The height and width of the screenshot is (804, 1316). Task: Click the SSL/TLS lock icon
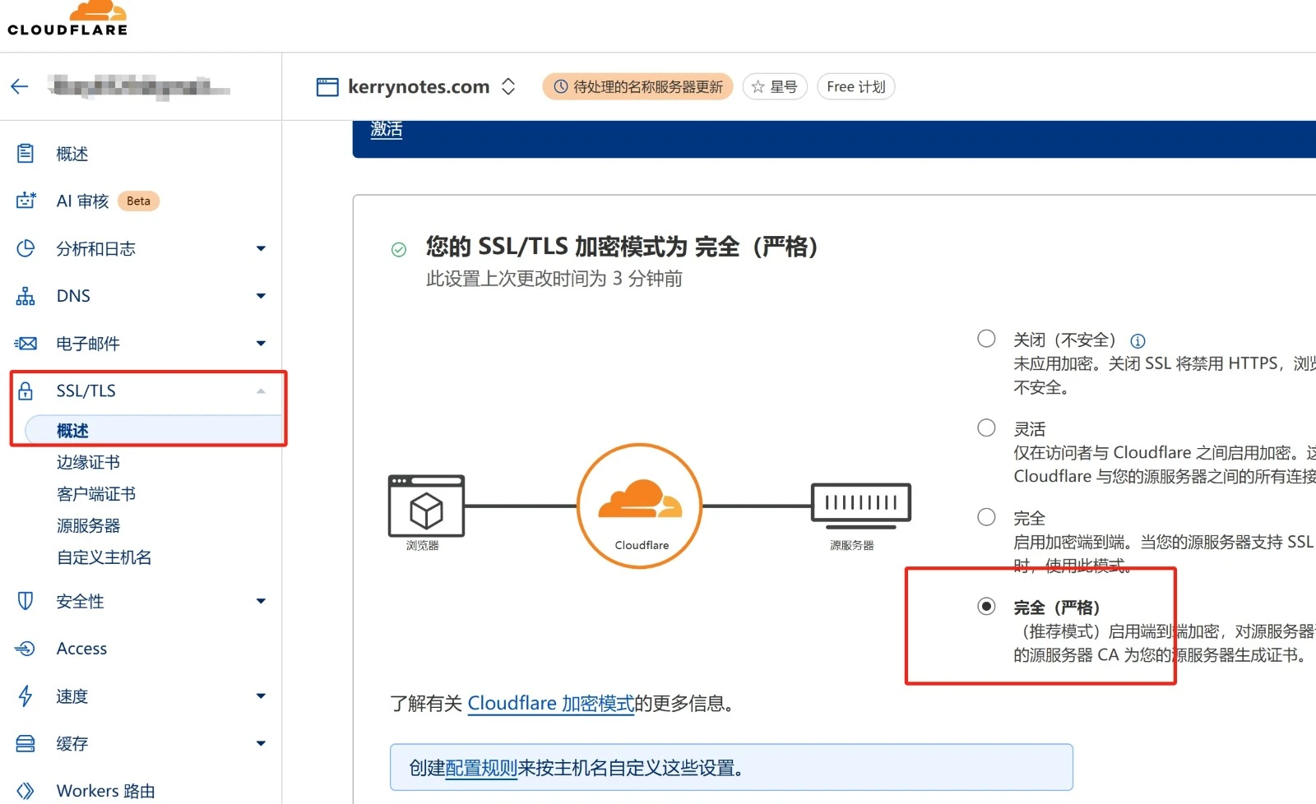(x=25, y=390)
